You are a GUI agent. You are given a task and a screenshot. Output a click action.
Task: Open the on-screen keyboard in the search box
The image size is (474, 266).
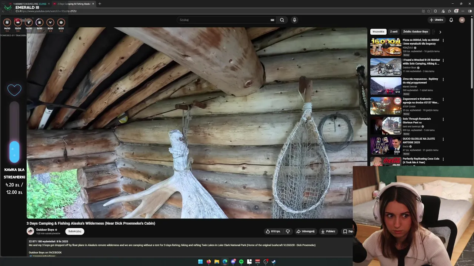coord(272,20)
